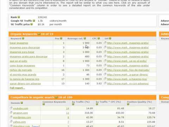Select the Position Quality value 120.74
Screen dimensions: 169x127
[151, 117]
